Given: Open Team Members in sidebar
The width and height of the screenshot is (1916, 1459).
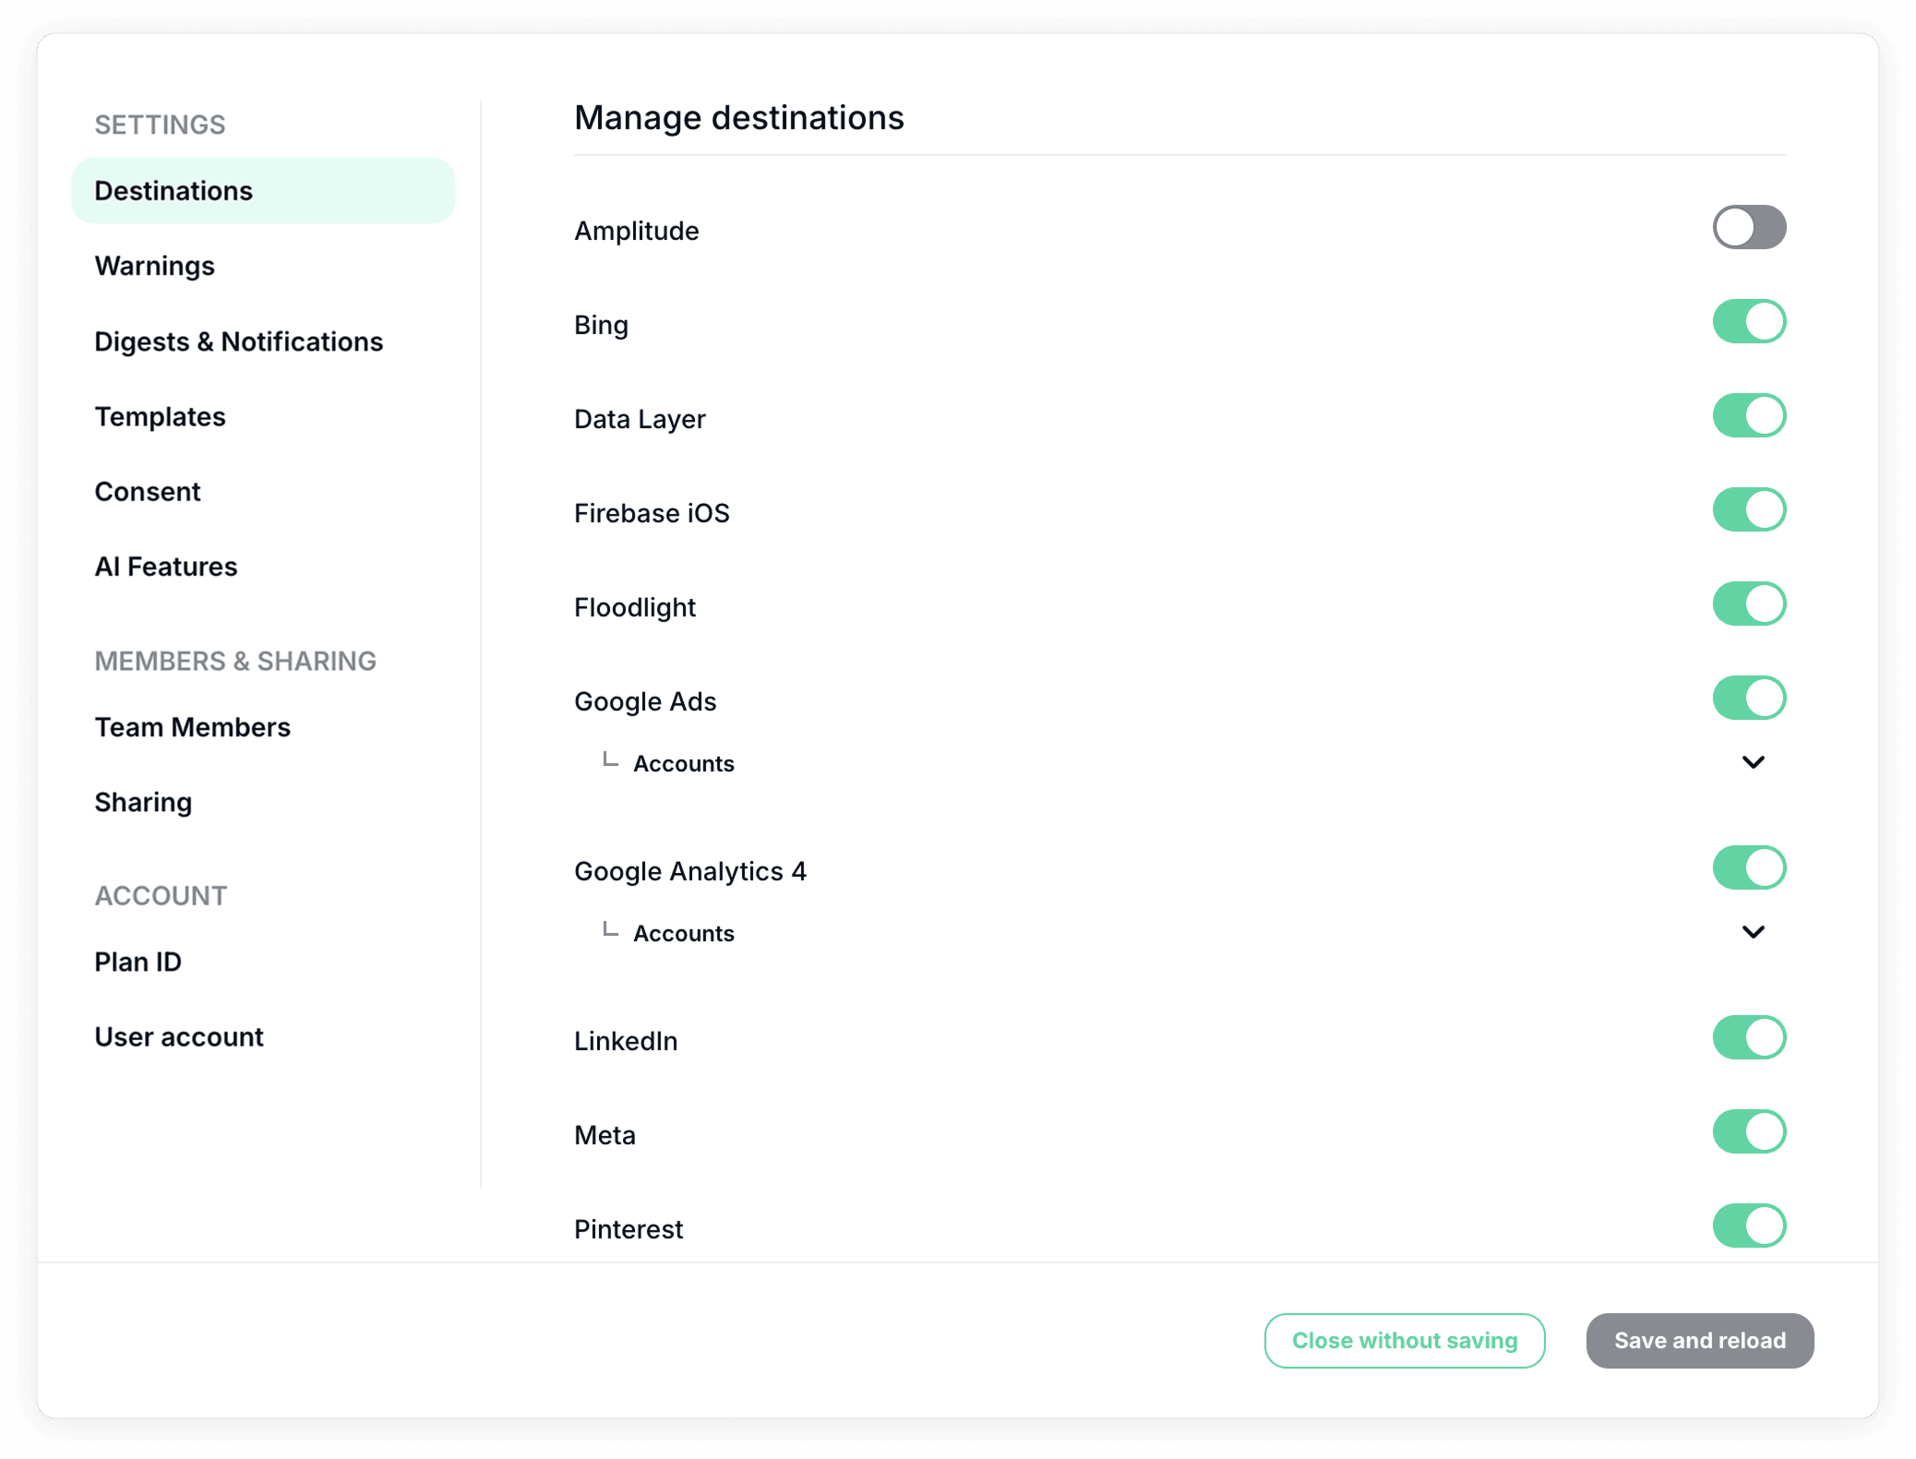Looking at the screenshot, I should click(193, 727).
